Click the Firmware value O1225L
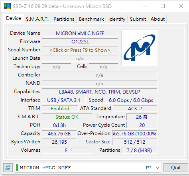This screenshot has height=176, width=189. [x=80, y=42]
